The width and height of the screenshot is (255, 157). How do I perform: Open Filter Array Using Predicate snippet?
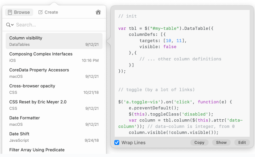click(x=54, y=150)
